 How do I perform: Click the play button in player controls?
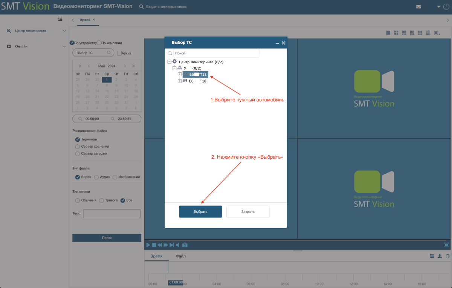[148, 245]
